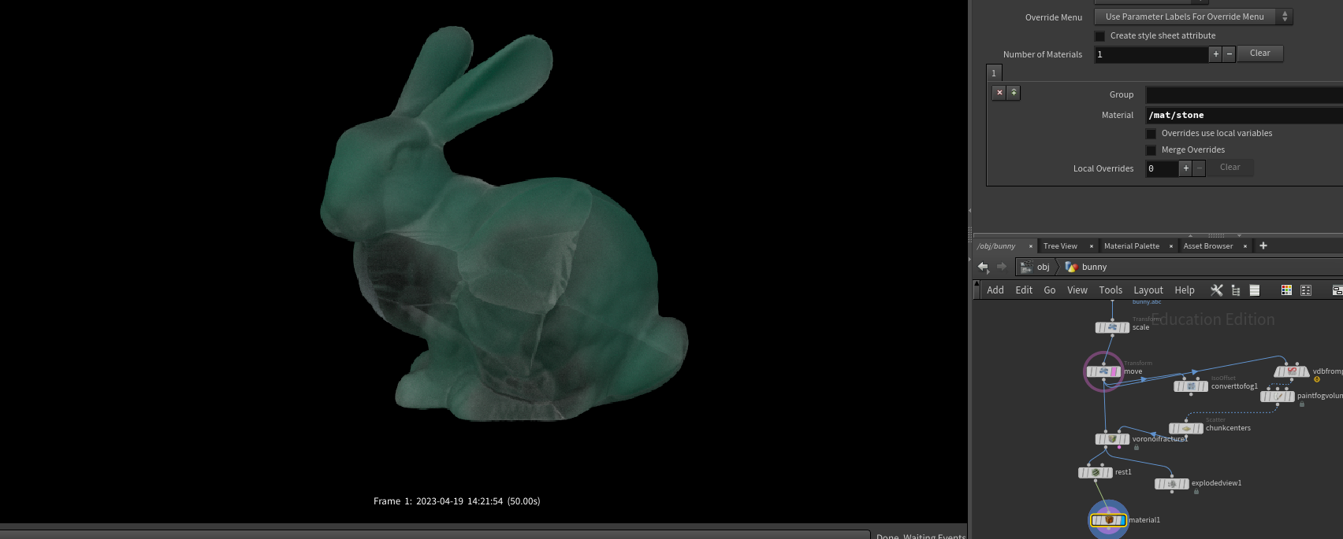Screen dimensions: 1343x539
Task: Open the Help menu
Action: [1185, 290]
